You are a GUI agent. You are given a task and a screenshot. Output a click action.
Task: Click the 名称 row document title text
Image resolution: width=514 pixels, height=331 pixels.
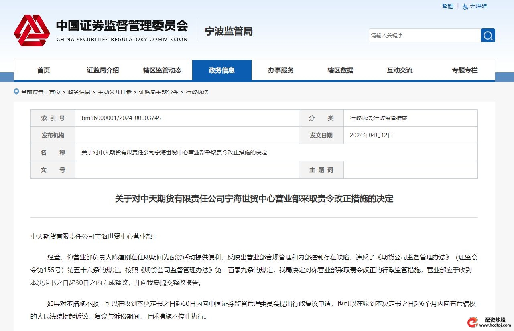pos(174,152)
